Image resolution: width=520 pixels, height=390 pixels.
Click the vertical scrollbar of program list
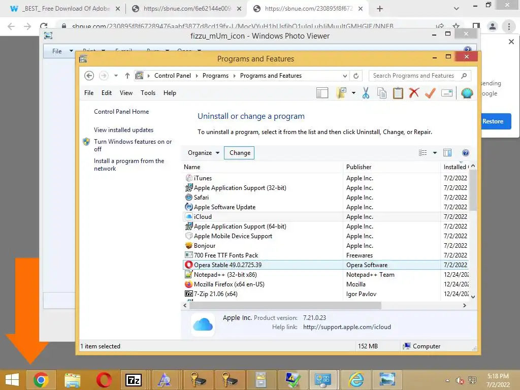(x=473, y=190)
